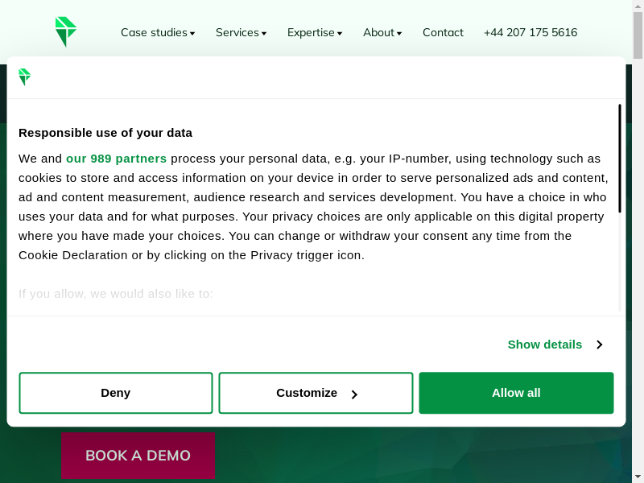Open the About dropdown arrow

pyautogui.click(x=399, y=34)
